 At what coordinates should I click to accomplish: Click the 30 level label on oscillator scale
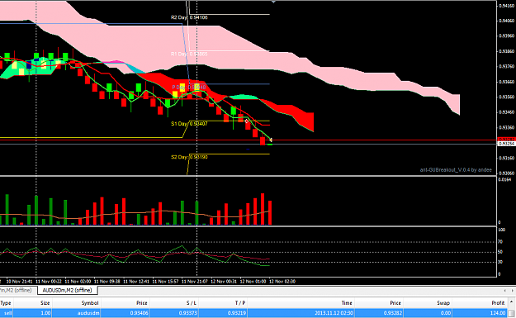[500, 262]
